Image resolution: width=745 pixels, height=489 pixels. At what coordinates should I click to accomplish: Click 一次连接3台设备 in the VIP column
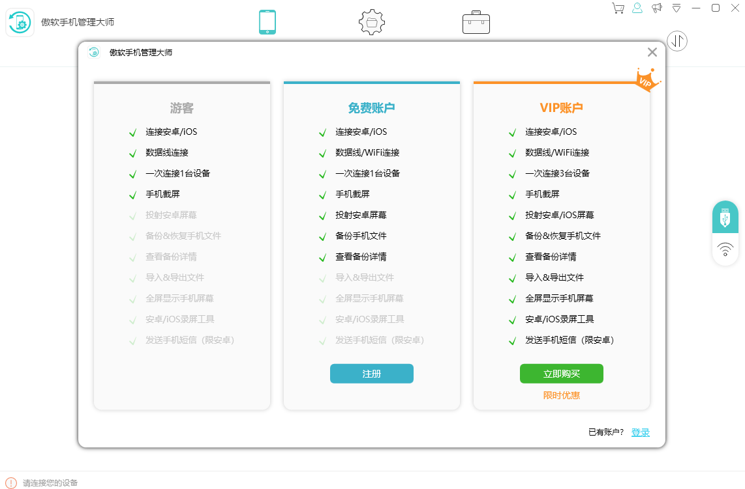click(x=557, y=174)
